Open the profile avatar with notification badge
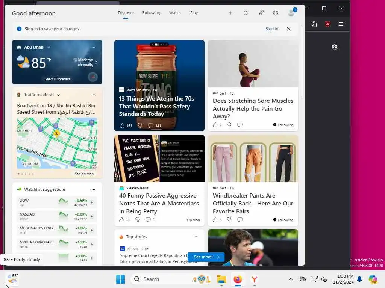385x288 pixels. coord(292,12)
